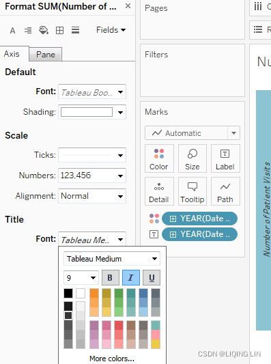271x364 pixels.
Task: Open the Numbers format dropdown
Action: point(92,176)
